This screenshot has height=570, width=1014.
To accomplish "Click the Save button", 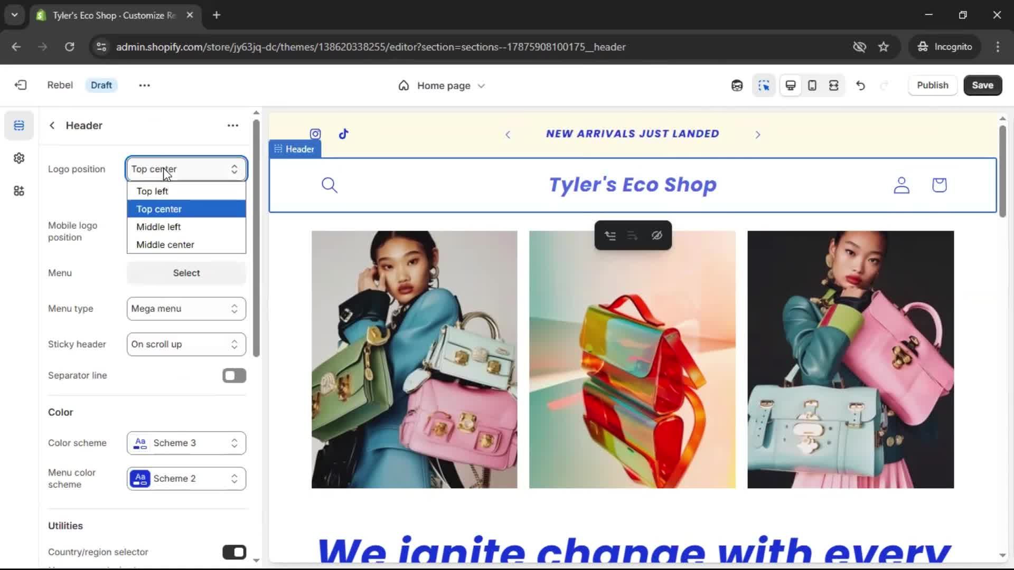I will coord(982,85).
